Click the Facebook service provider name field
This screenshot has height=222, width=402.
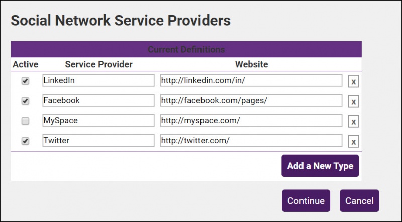(98, 100)
